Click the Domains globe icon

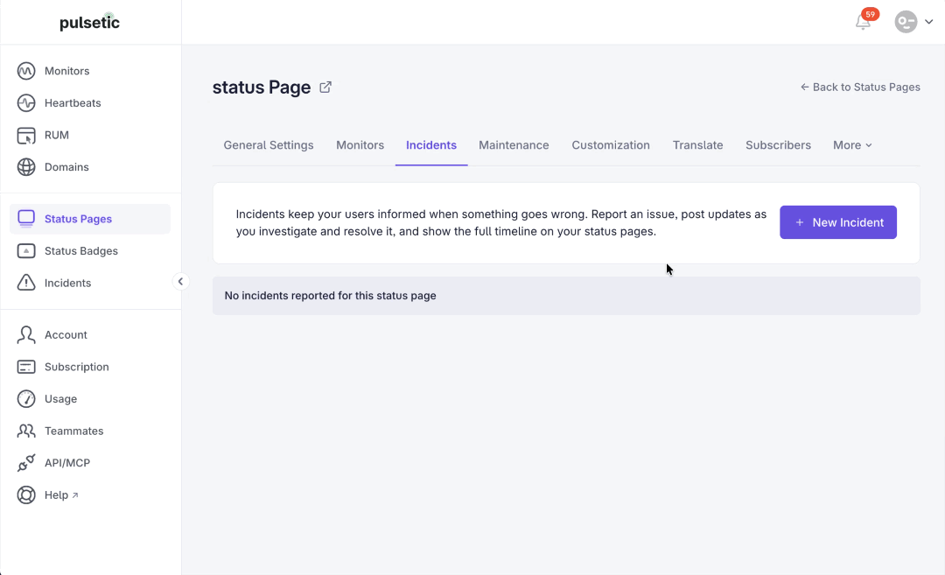point(26,167)
